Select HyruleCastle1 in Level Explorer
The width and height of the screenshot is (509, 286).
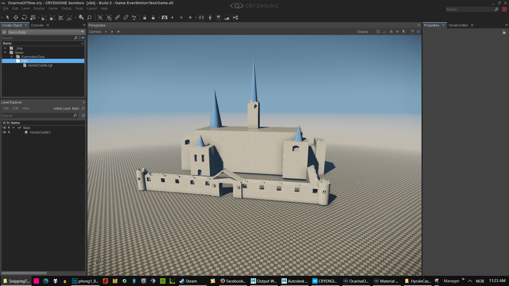point(40,132)
